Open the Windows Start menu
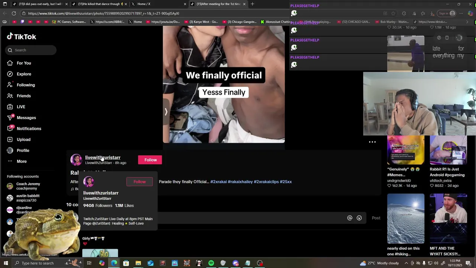Image resolution: width=476 pixels, height=268 pixels. coord(6,263)
